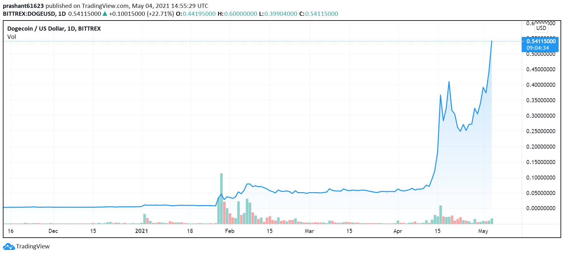Click the 0.40000000 price axis label
Screen dimensions: 564x255
point(541,85)
